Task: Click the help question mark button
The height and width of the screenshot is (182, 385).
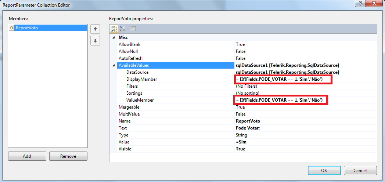Action: [x=360, y=4]
